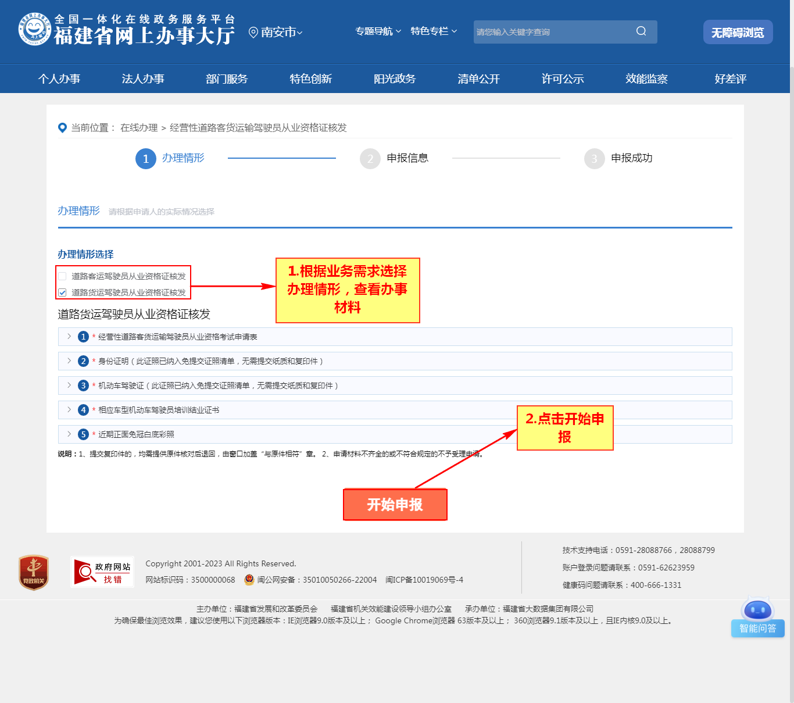The height and width of the screenshot is (703, 794).
Task: Click the 在线办理 breadcrumb link
Action: (139, 128)
